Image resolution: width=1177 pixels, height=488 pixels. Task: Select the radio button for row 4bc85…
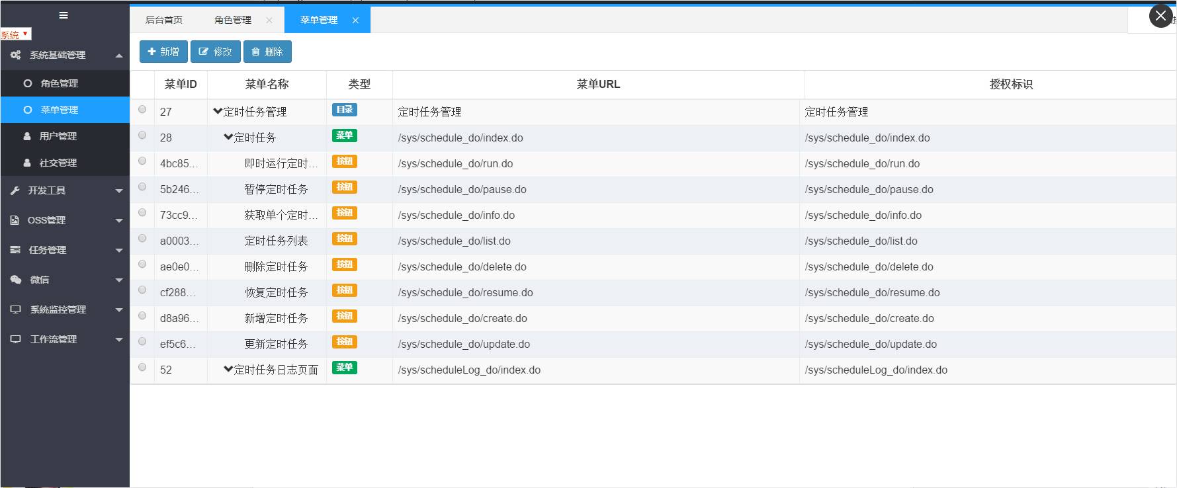click(142, 161)
